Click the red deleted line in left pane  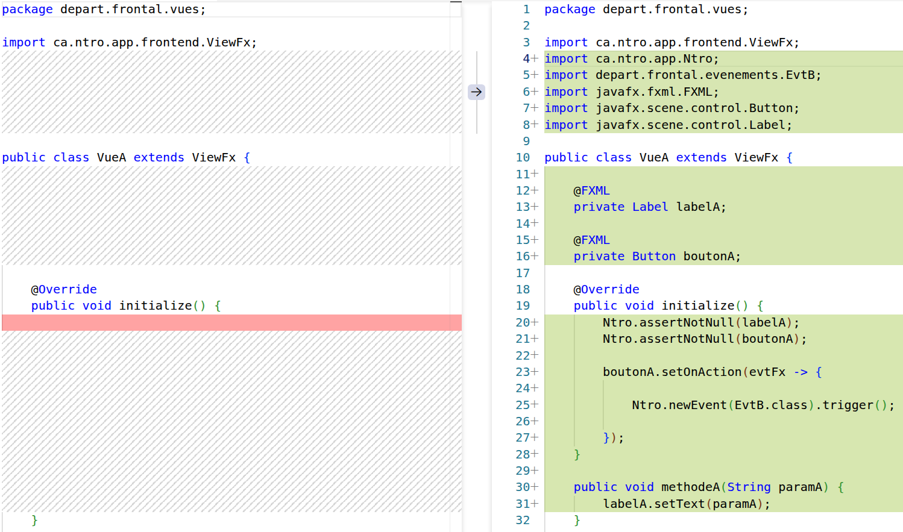[x=231, y=322]
